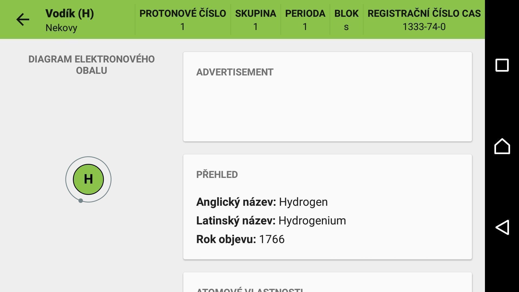Tap the electron dot on orbit
The image size is (519, 292).
coord(81,201)
